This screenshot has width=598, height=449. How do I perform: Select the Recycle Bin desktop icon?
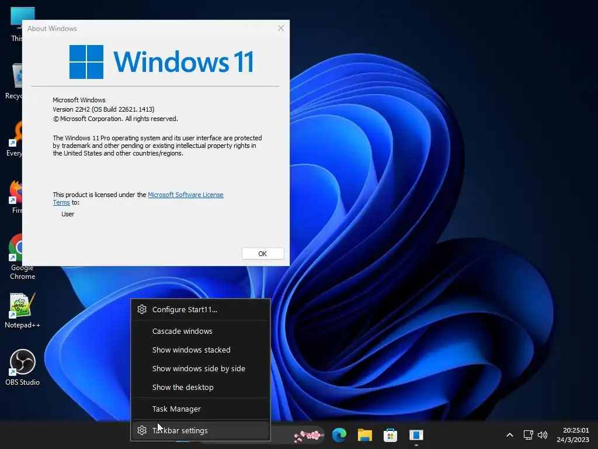[x=14, y=81]
